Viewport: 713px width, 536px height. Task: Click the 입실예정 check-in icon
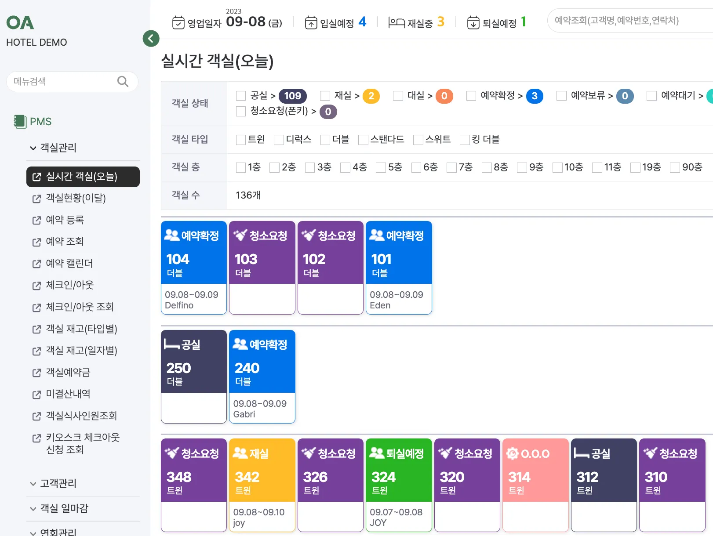[x=311, y=22]
